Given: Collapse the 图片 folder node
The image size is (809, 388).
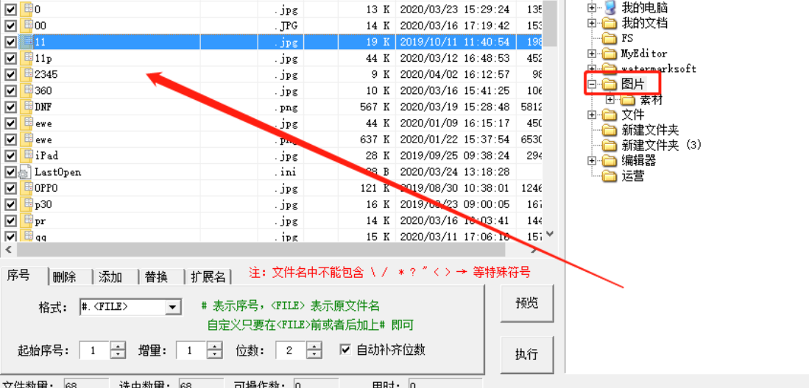Looking at the screenshot, I should click(592, 84).
